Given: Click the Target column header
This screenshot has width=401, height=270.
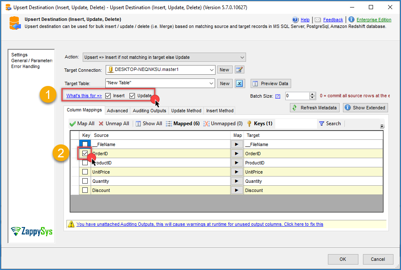Looking at the screenshot, I should point(314,135).
